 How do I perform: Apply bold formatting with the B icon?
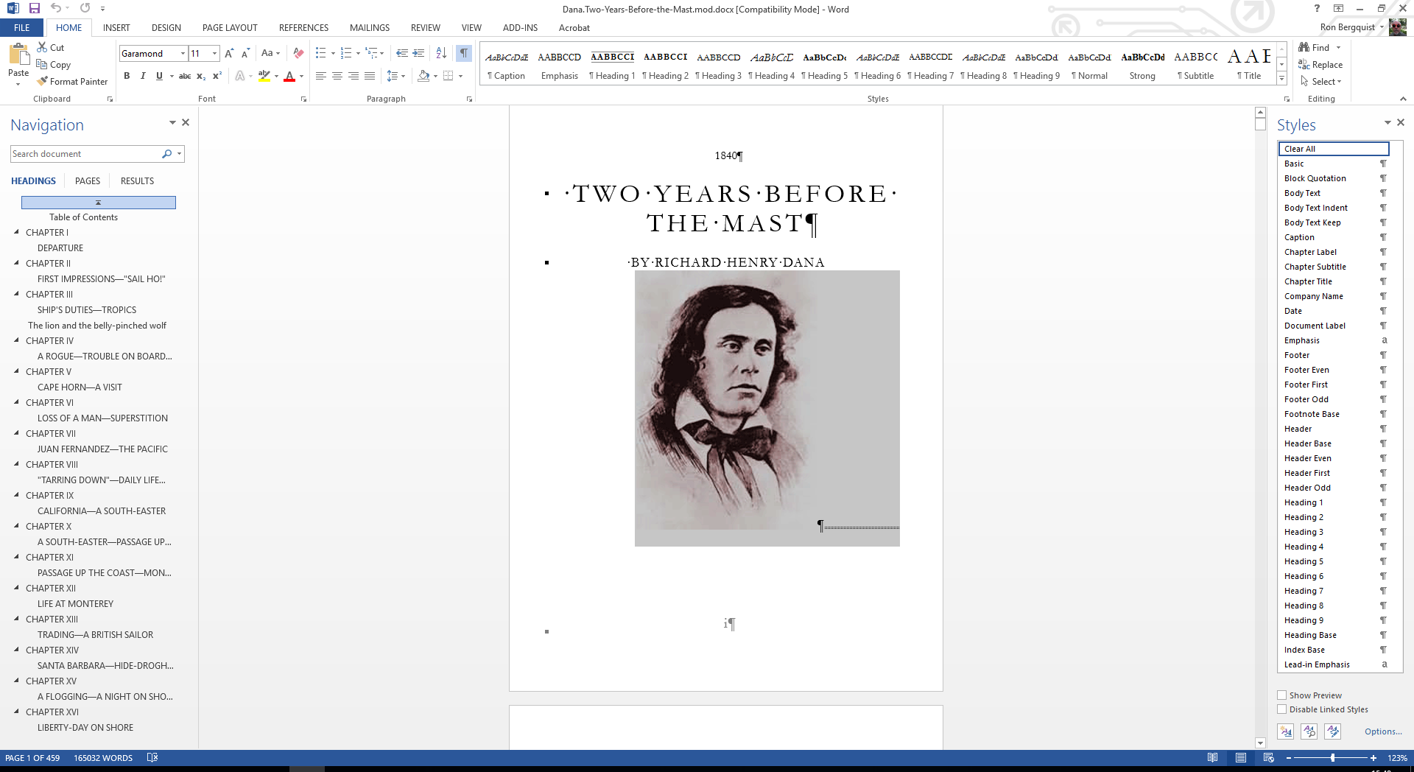pyautogui.click(x=127, y=76)
